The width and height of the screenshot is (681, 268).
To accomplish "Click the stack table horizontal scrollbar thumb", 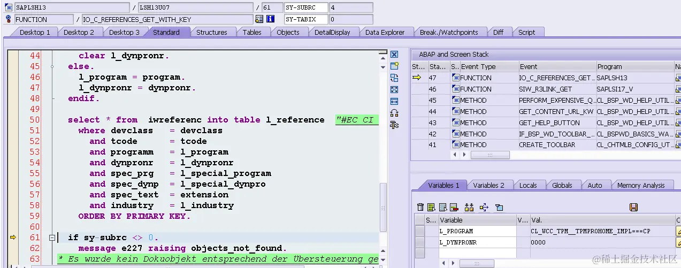I will (x=489, y=155).
